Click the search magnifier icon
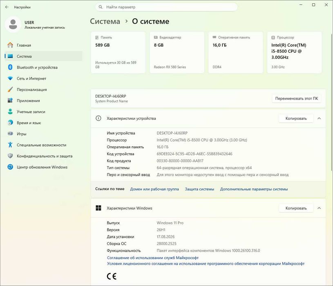The width and height of the screenshot is (333, 286). coord(101,7)
